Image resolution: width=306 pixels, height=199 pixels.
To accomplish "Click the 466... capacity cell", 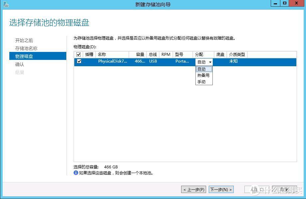I will coord(140,61).
